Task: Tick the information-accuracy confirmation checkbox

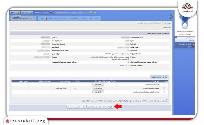Action: [x=167, y=101]
